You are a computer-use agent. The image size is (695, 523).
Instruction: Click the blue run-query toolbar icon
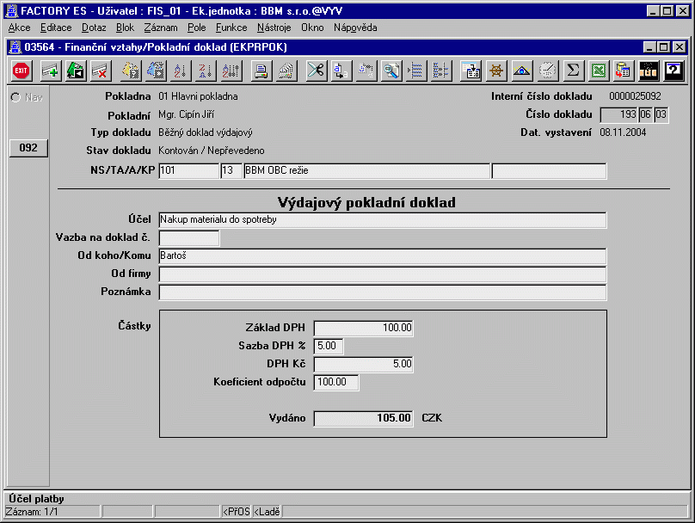(x=156, y=71)
